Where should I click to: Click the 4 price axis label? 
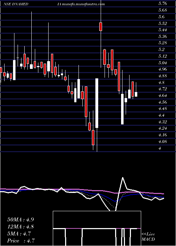(160, 148)
